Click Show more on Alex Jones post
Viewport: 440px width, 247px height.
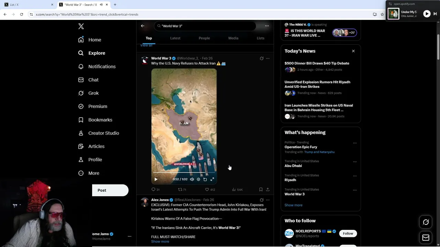160,242
